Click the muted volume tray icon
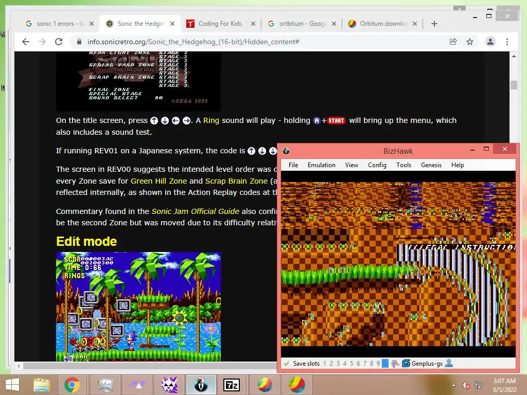527x395 pixels. 466,385
